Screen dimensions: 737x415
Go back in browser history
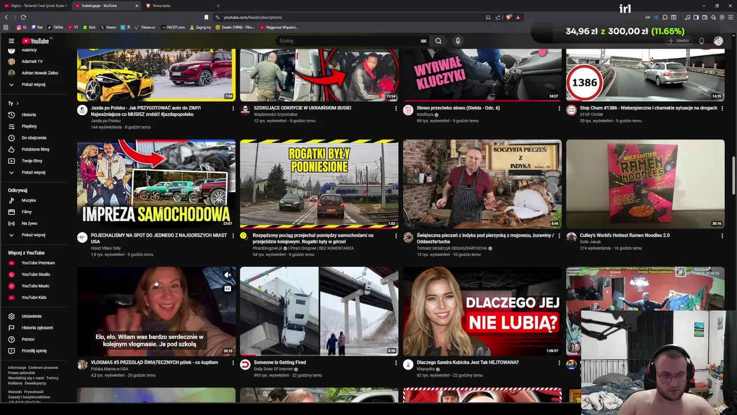(6, 17)
